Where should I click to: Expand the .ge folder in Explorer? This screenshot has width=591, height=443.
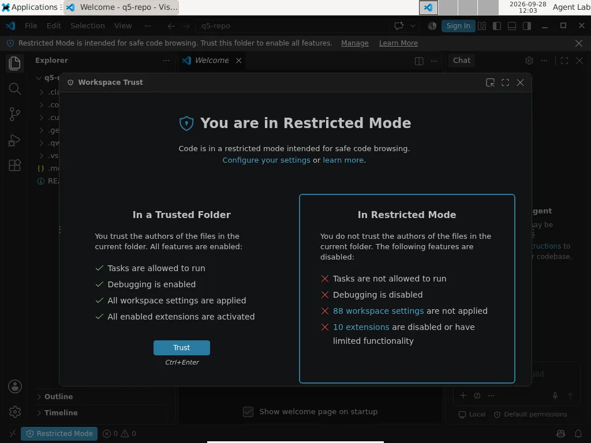coord(42,130)
